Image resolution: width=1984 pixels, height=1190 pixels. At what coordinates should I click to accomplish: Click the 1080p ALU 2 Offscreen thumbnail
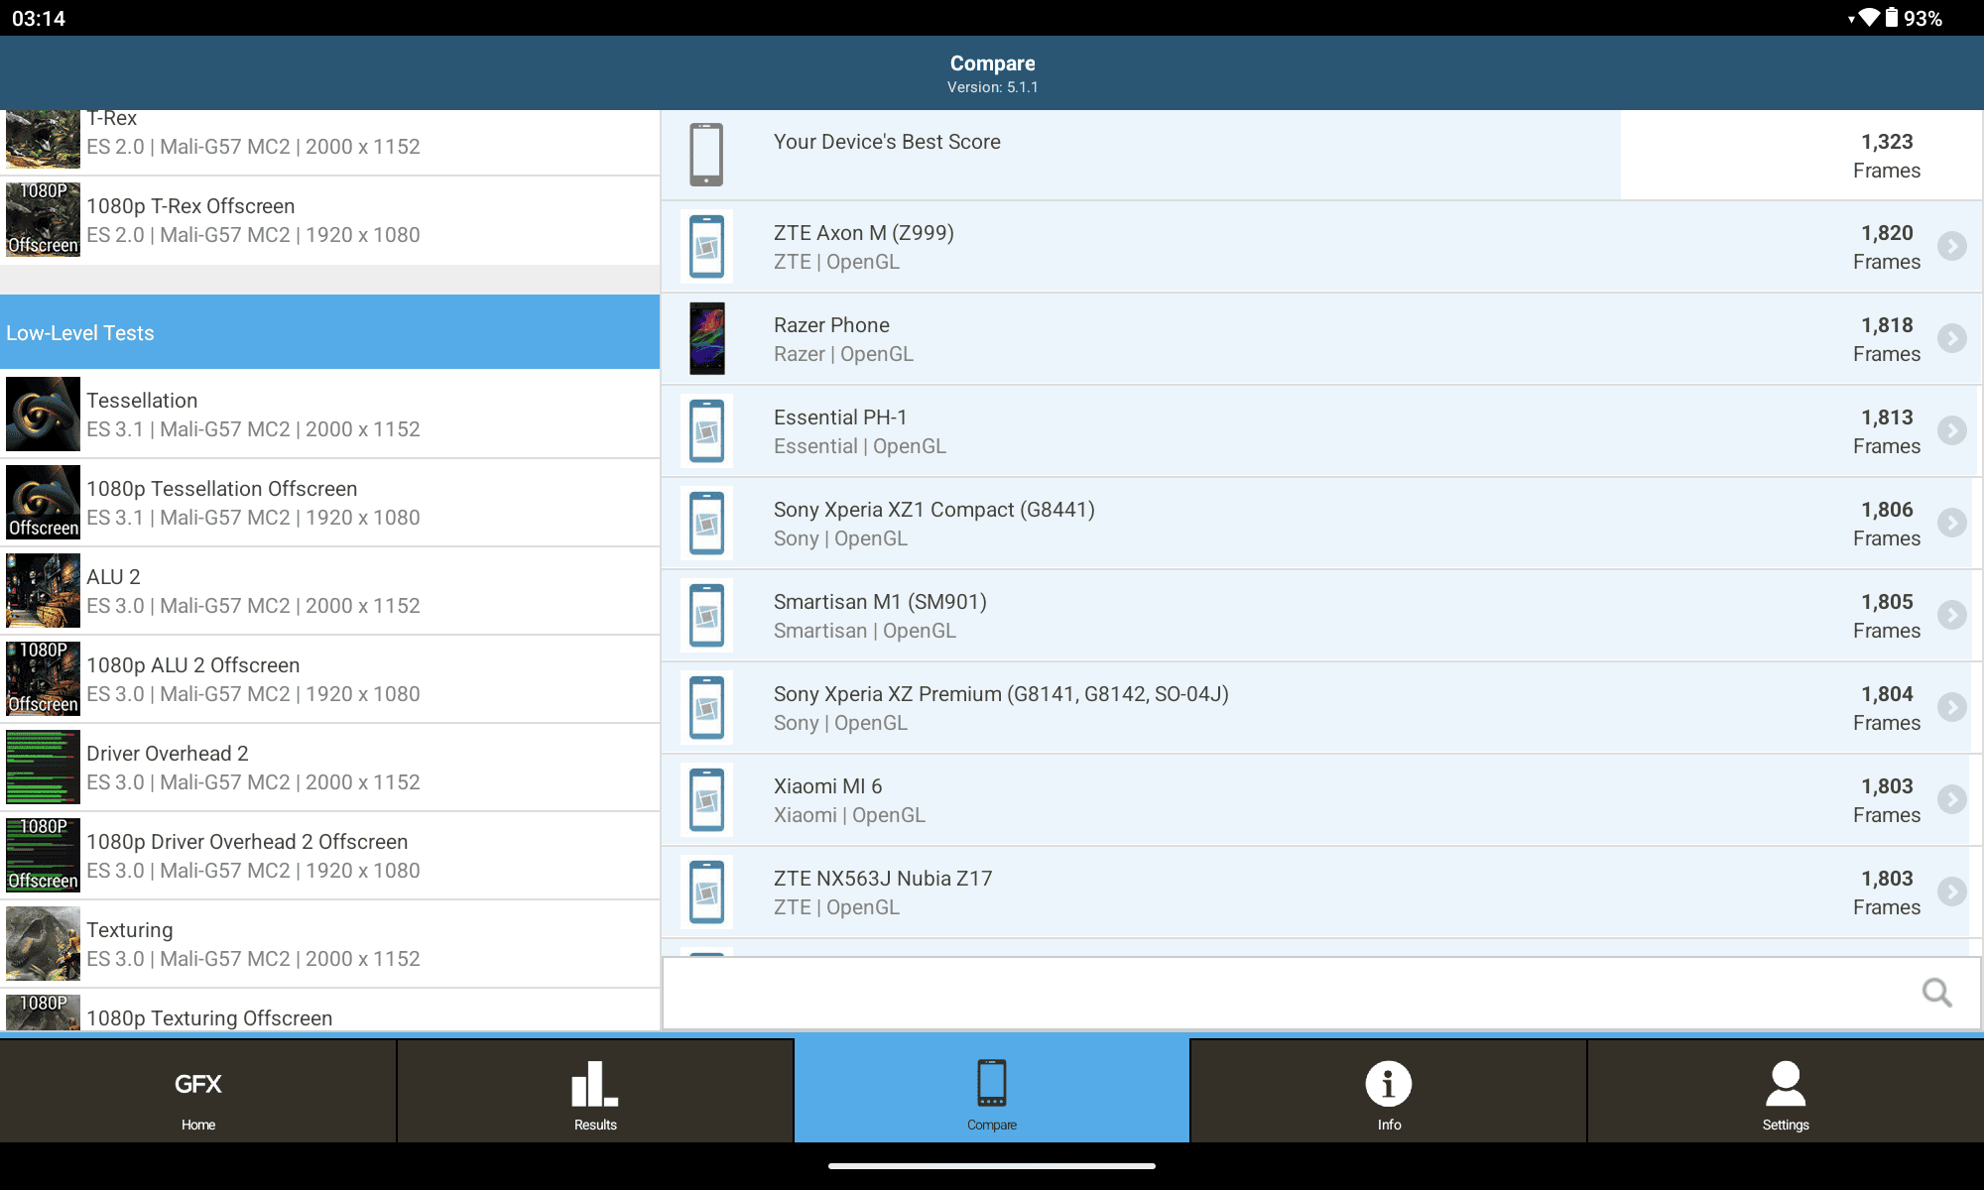coord(43,679)
